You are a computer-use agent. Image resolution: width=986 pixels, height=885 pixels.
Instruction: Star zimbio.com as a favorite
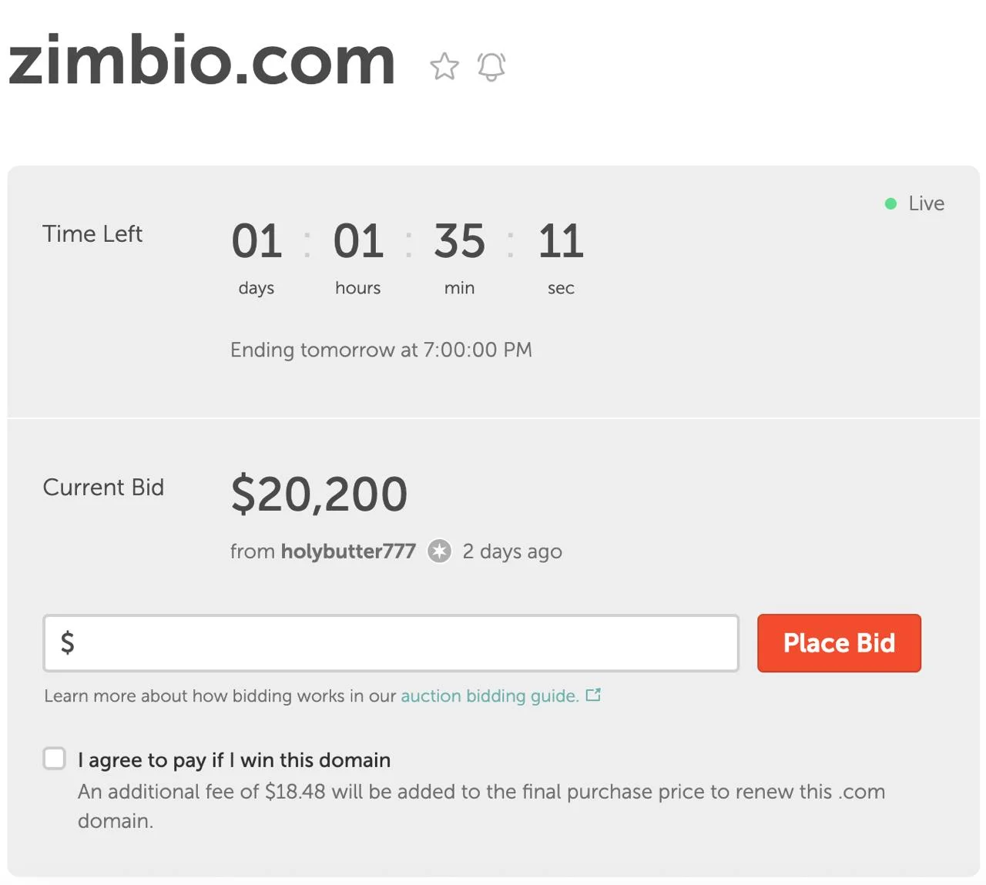point(444,66)
